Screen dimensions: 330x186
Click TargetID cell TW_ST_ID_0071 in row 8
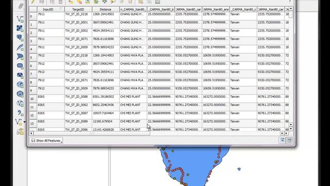click(78, 82)
